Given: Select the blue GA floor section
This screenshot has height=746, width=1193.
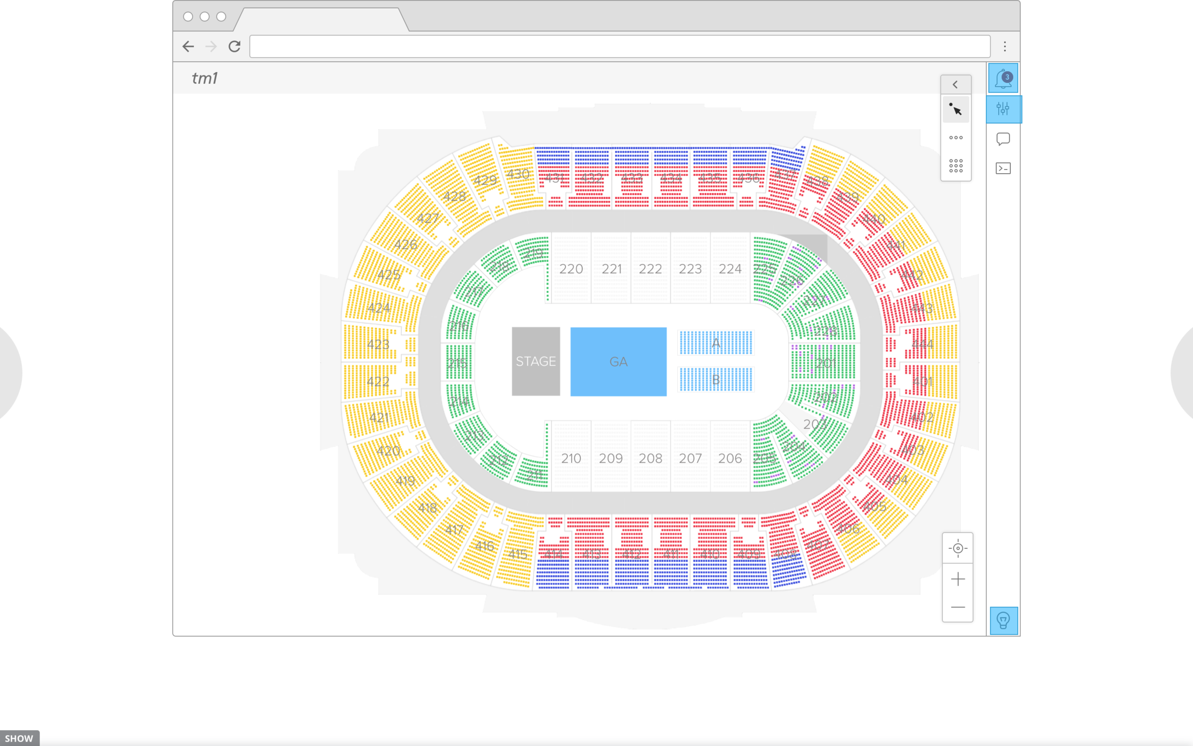Looking at the screenshot, I should click(618, 361).
